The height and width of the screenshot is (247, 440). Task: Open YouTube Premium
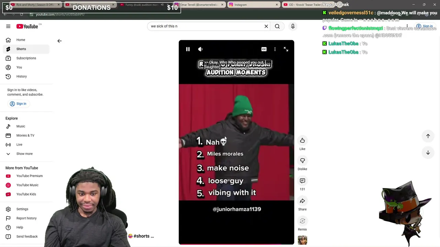(x=26, y=176)
